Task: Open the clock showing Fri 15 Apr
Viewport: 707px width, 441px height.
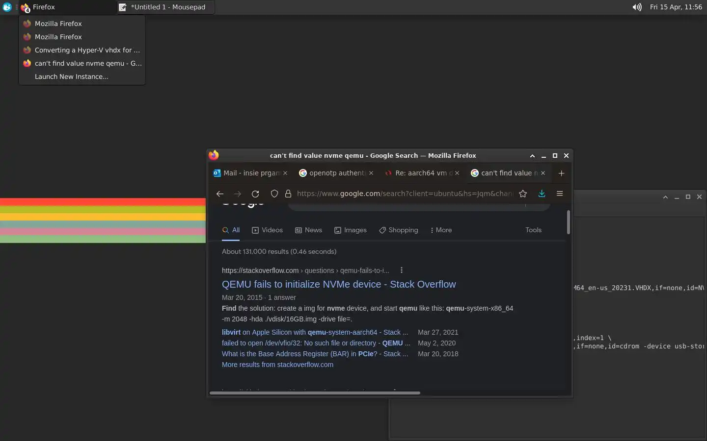Action: tap(676, 7)
